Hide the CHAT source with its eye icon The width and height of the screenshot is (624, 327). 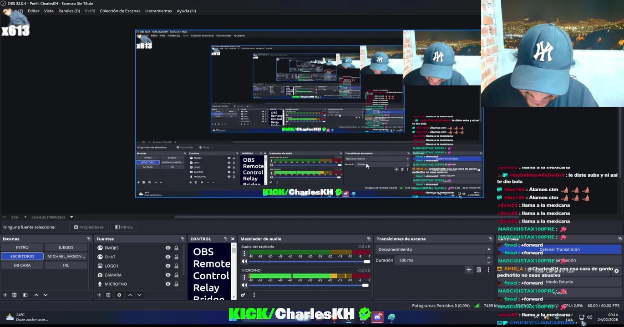pos(168,257)
